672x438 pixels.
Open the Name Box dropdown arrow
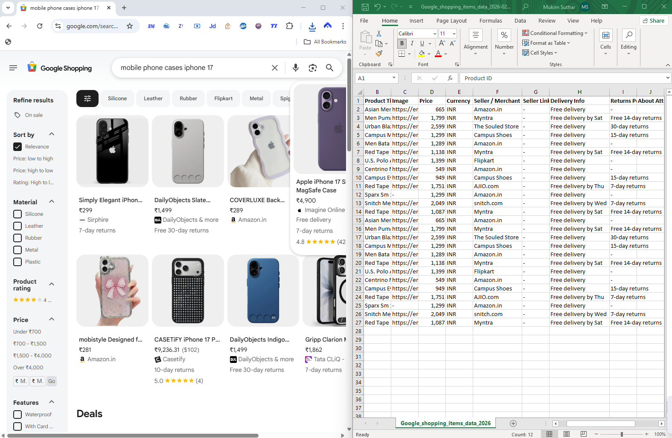(394, 78)
